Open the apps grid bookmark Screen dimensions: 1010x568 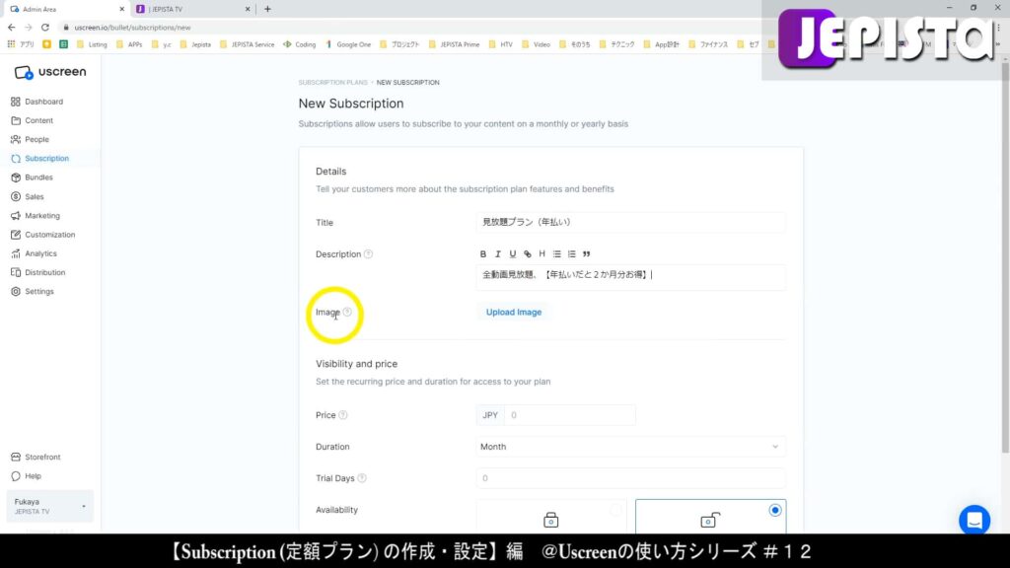[21, 44]
